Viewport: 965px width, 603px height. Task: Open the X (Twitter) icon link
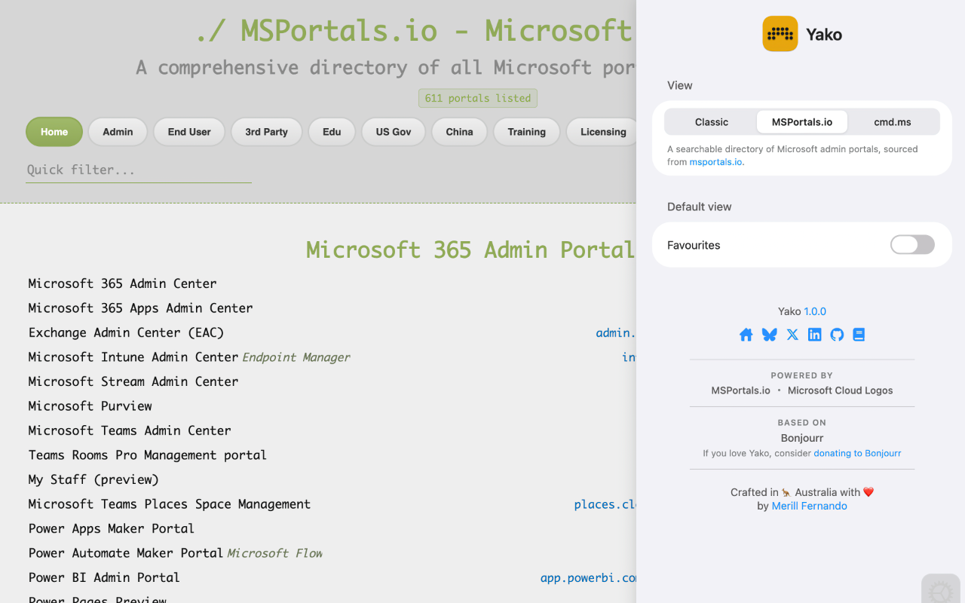click(x=792, y=335)
